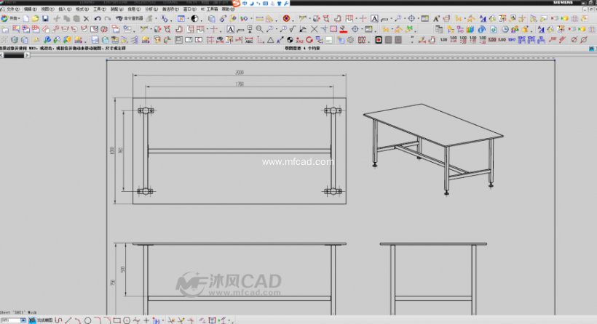This screenshot has height=324, width=597.
Task: Click the triangle symbol icon in third row
Action: [270, 39]
